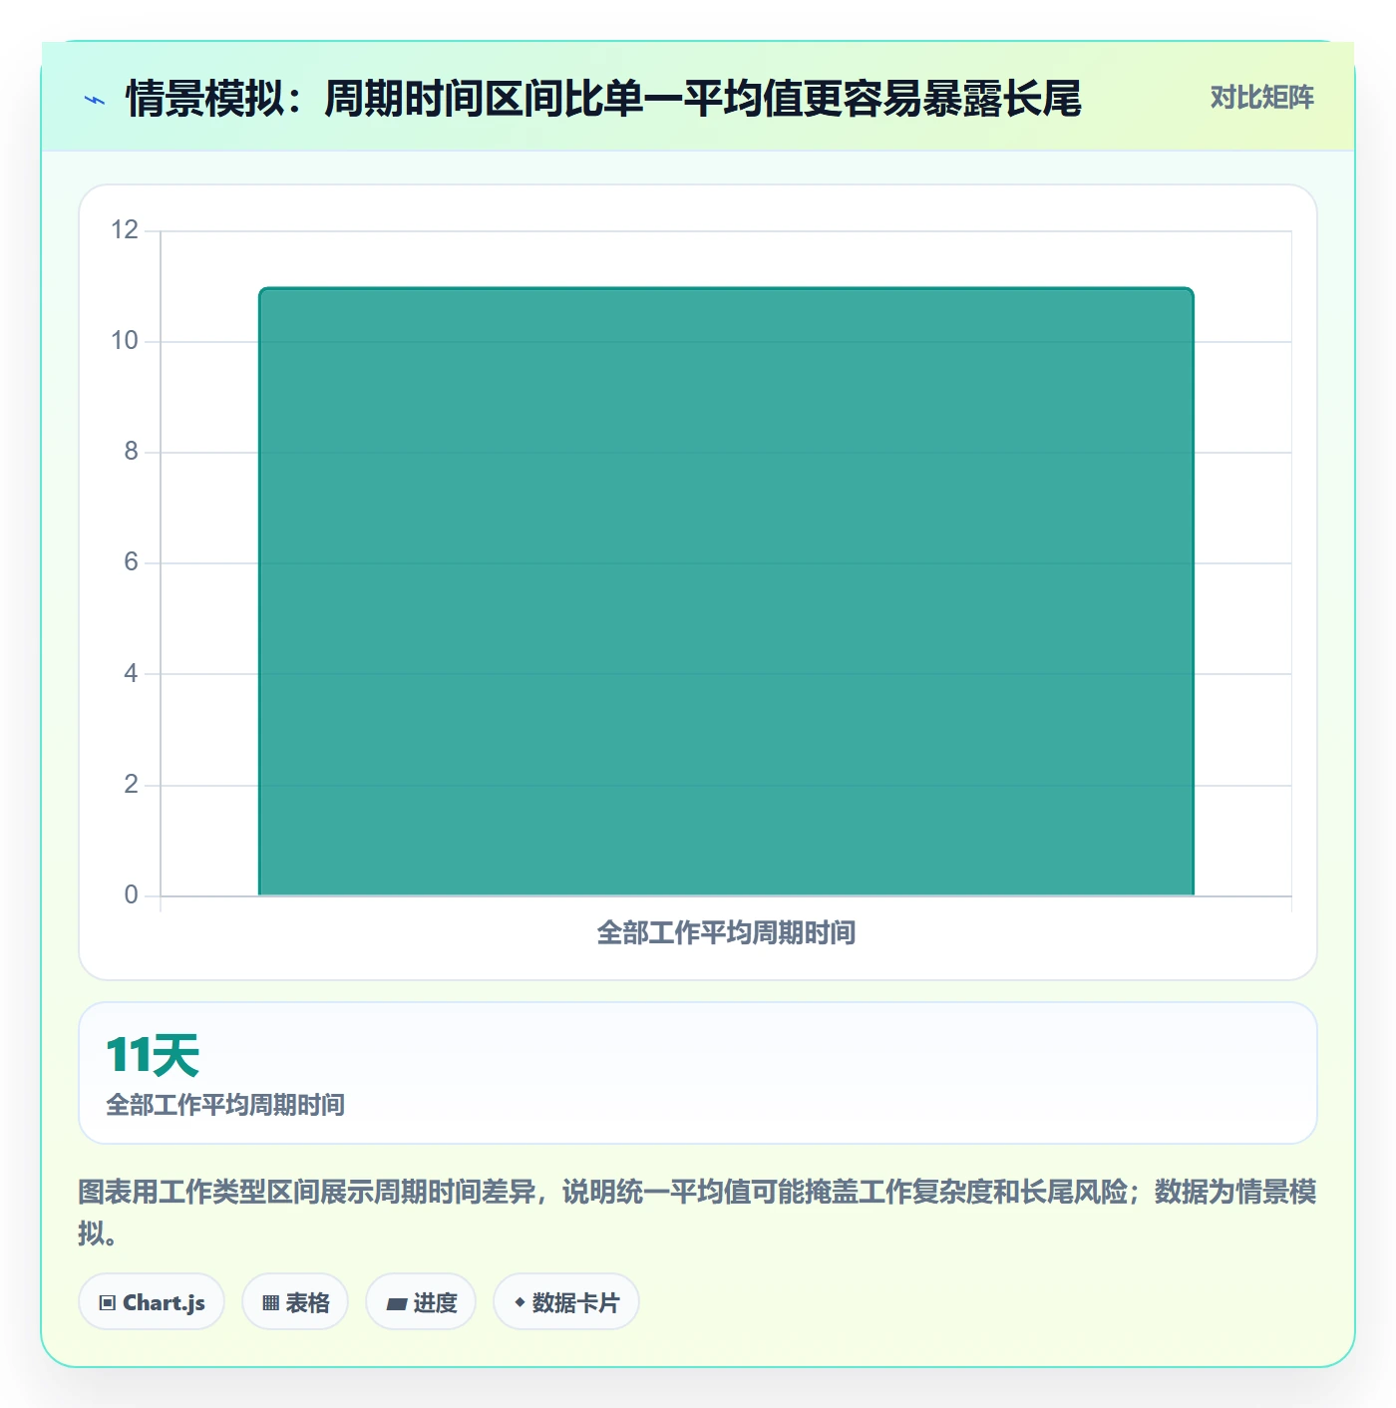Click the y-axis tick label 12

[125, 230]
